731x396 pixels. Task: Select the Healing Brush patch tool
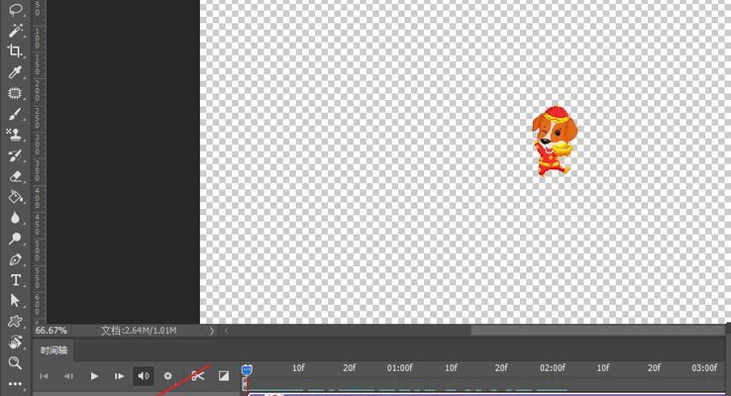click(15, 93)
